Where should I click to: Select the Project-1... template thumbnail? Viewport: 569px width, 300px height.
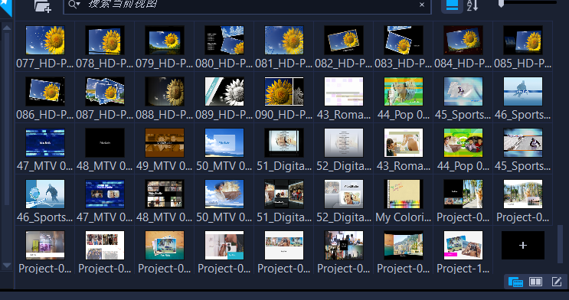(463, 245)
